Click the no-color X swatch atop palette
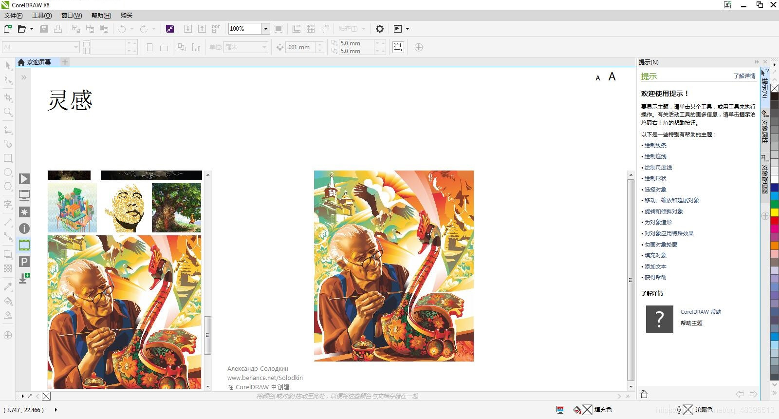 [x=774, y=89]
